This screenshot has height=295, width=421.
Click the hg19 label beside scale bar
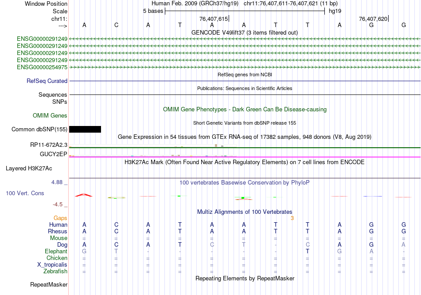coord(335,11)
